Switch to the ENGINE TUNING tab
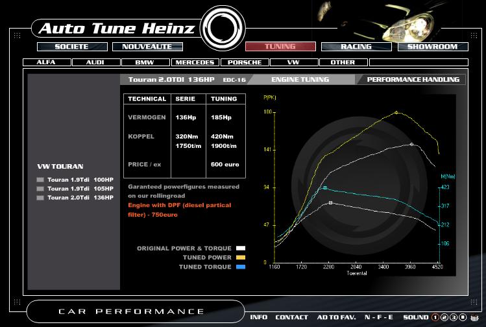 pyautogui.click(x=300, y=80)
